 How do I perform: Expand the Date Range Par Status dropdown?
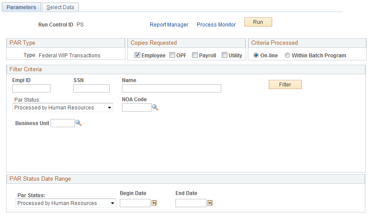pyautogui.click(x=66, y=203)
